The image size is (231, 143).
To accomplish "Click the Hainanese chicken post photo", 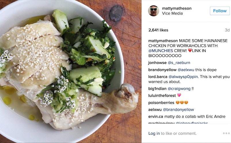I will pyautogui.click(x=71, y=72).
